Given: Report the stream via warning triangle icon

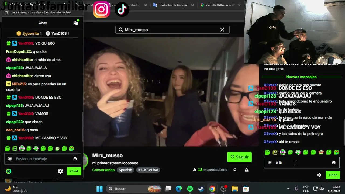Looking at the screenshot, I should (246, 170).
